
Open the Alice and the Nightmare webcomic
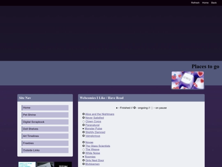[99, 114]
